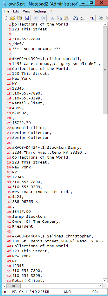Click the horizontal scrollbar right arrow
Screen dimensions: 108x296
coord(100,286)
